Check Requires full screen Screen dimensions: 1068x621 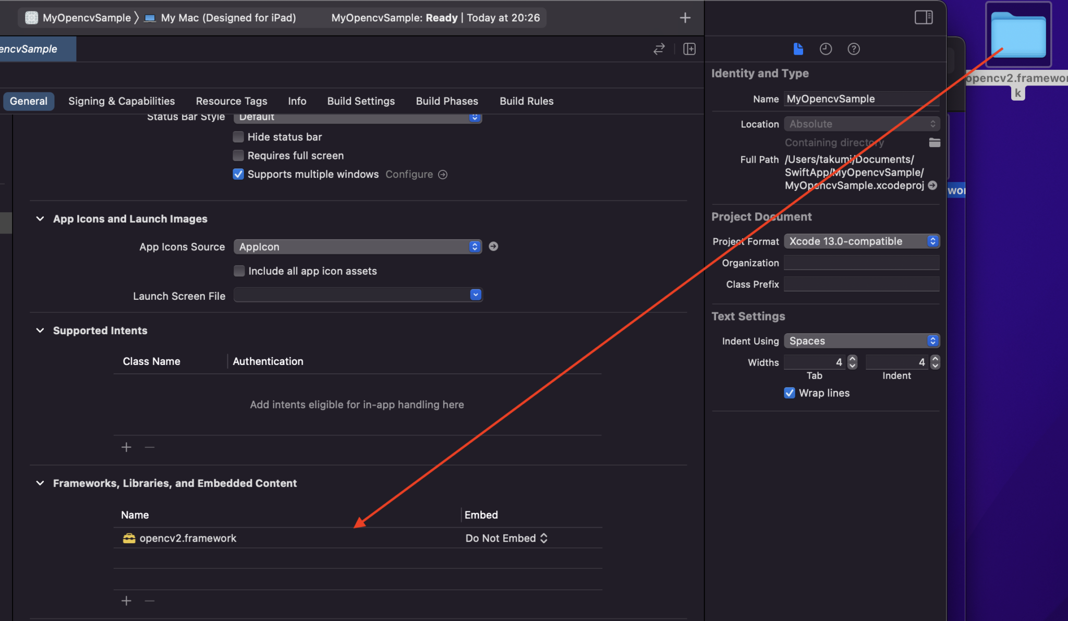click(238, 155)
